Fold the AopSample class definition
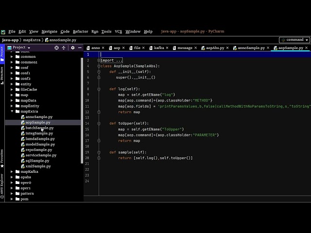Viewport: 311px width, 233px height. 99,66
